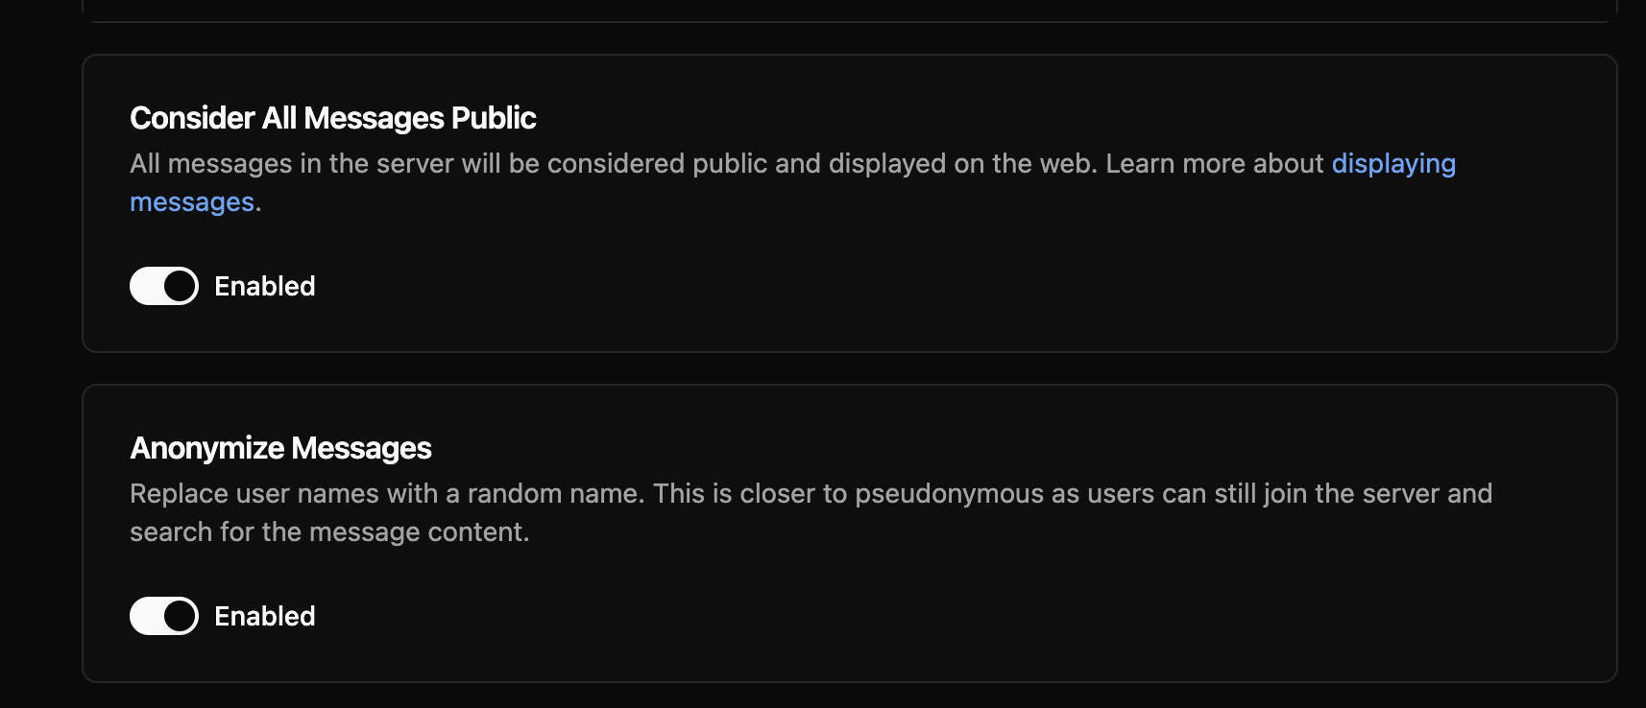Click the text "search for the message content."
Screen dimensions: 1646x708
(x=329, y=532)
